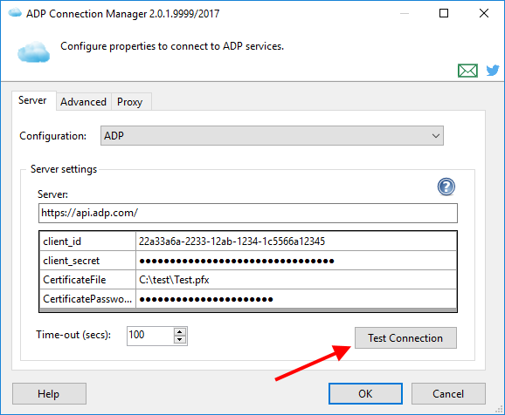This screenshot has width=505, height=415.
Task: Click the Time-out value field showing 100
Action: (x=150, y=336)
